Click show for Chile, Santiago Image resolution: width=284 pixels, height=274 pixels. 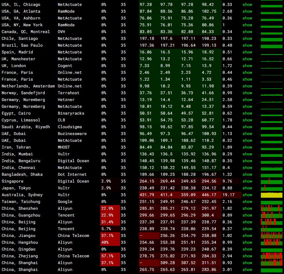247,38
